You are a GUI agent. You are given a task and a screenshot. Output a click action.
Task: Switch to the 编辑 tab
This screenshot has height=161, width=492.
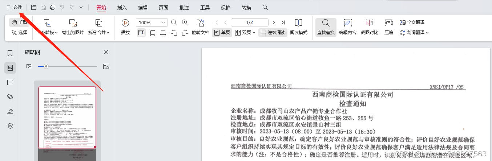click(143, 8)
